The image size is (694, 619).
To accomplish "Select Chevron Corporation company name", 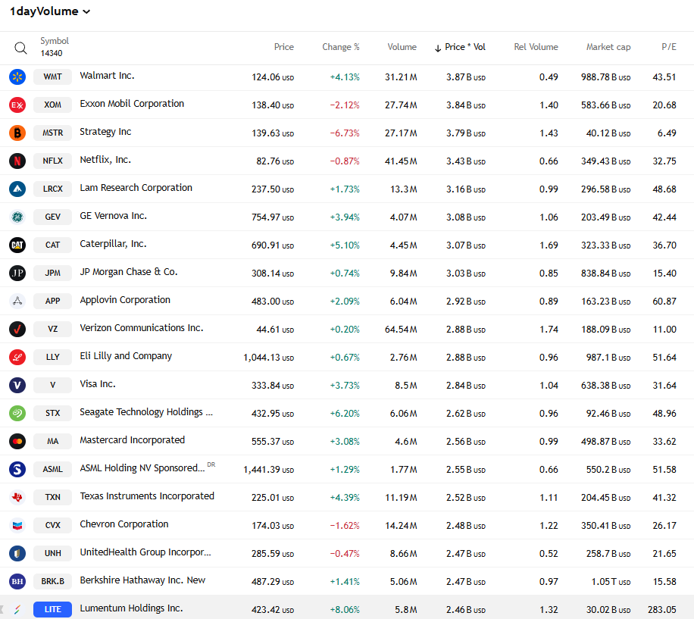I will pos(124,524).
